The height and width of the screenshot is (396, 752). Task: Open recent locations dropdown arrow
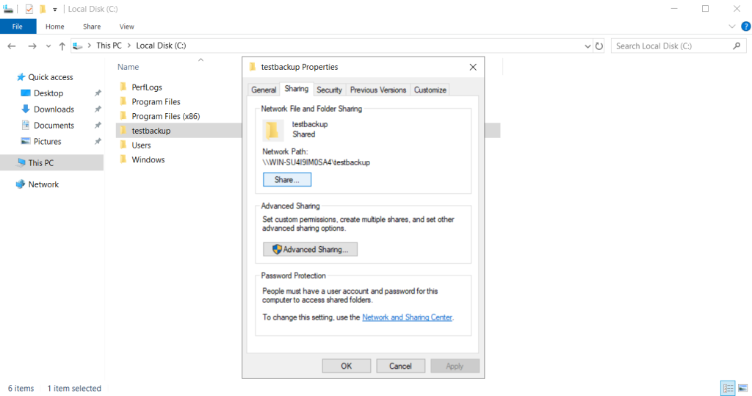(48, 46)
